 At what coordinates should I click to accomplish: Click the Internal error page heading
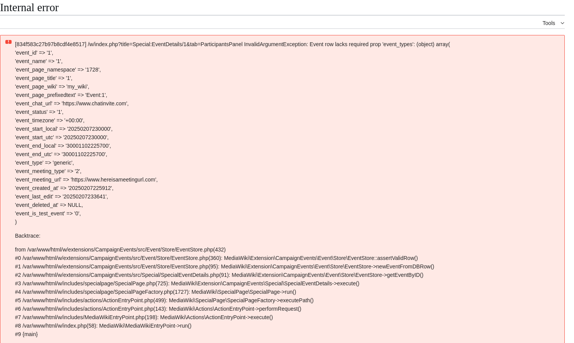tap(29, 7)
